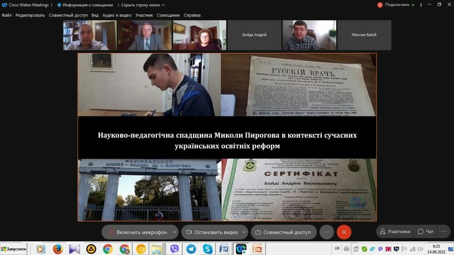454x255 pixels.
Task: Click 'Совместный доступ' share button
Action: (284, 232)
